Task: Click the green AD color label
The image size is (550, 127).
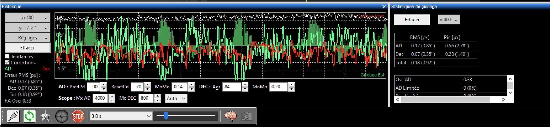Action: point(8,69)
